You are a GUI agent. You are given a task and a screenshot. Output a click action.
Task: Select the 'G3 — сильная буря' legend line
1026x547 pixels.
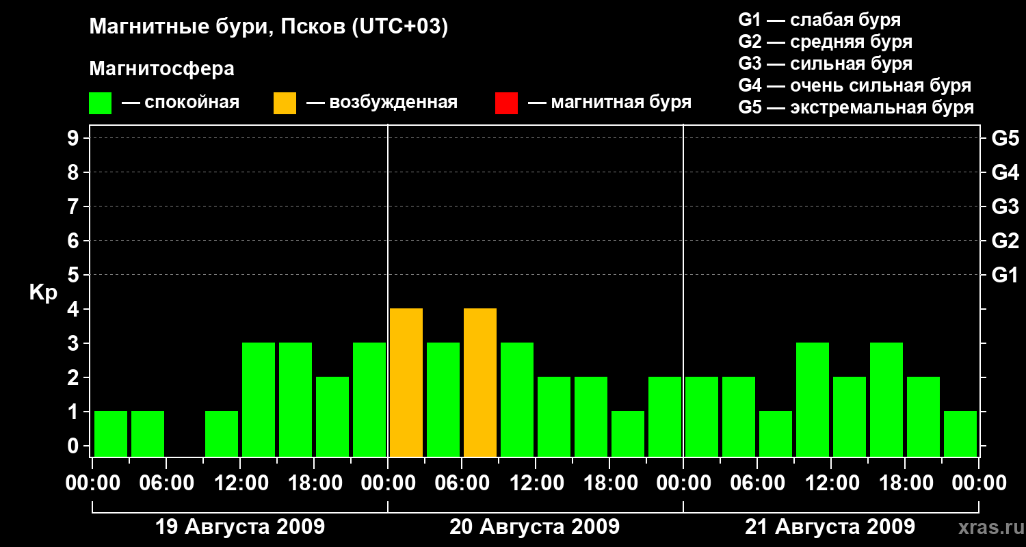(825, 63)
